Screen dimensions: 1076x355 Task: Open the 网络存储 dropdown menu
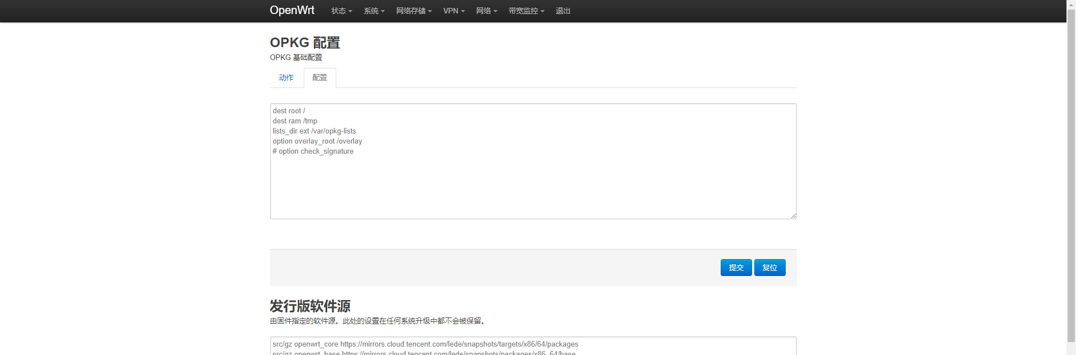click(x=414, y=11)
